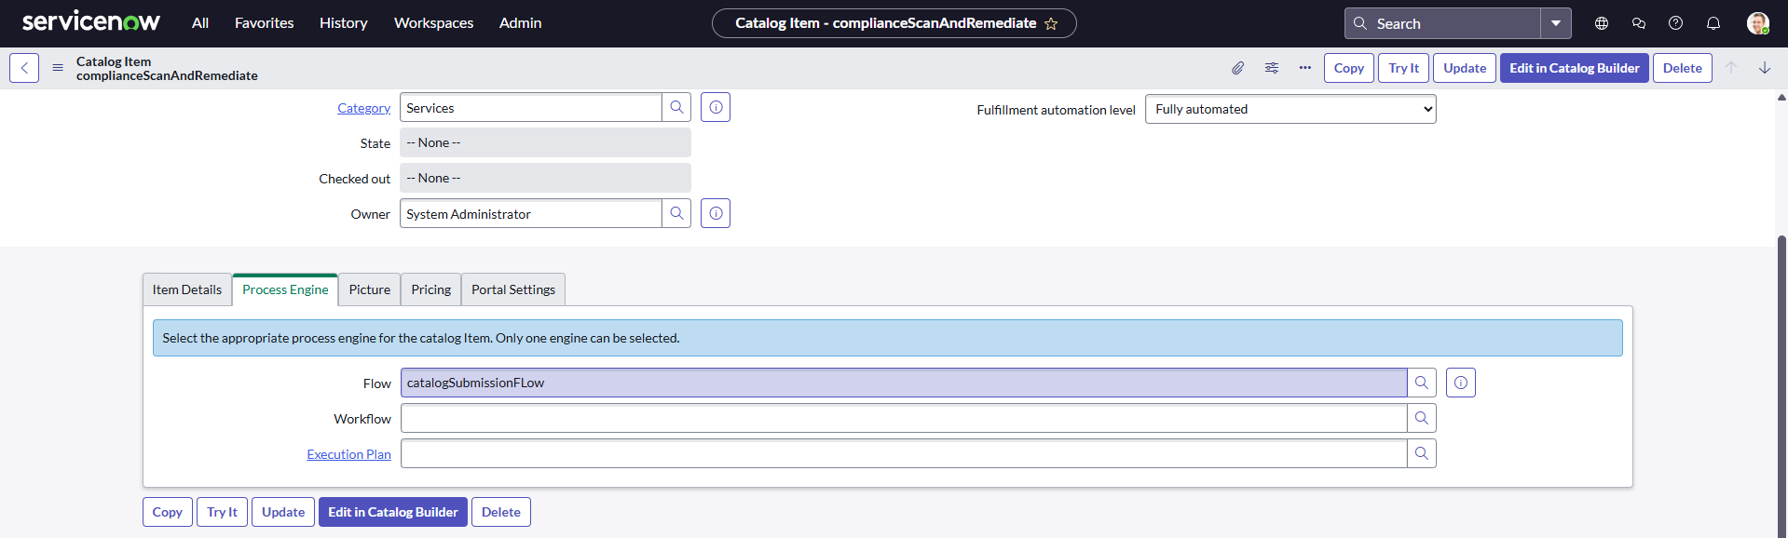
Task: Click the attachment paperclip icon
Action: pos(1237,68)
